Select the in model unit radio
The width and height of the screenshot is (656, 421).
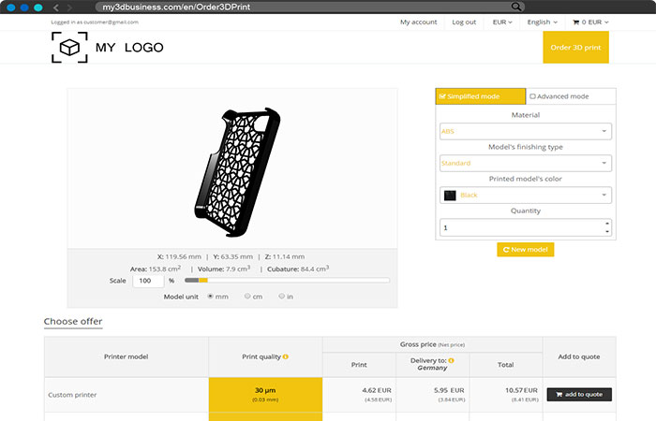tap(281, 297)
